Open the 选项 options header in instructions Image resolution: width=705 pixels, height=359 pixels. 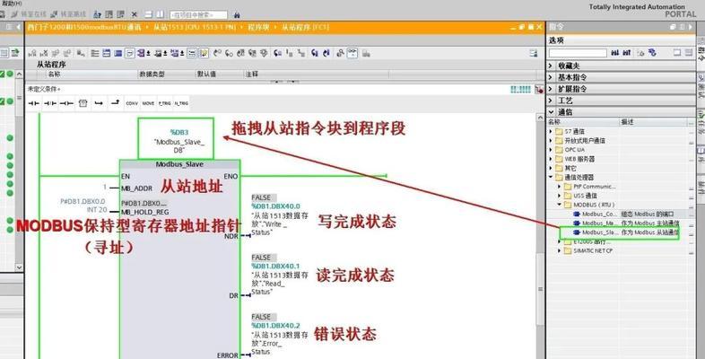click(x=556, y=40)
